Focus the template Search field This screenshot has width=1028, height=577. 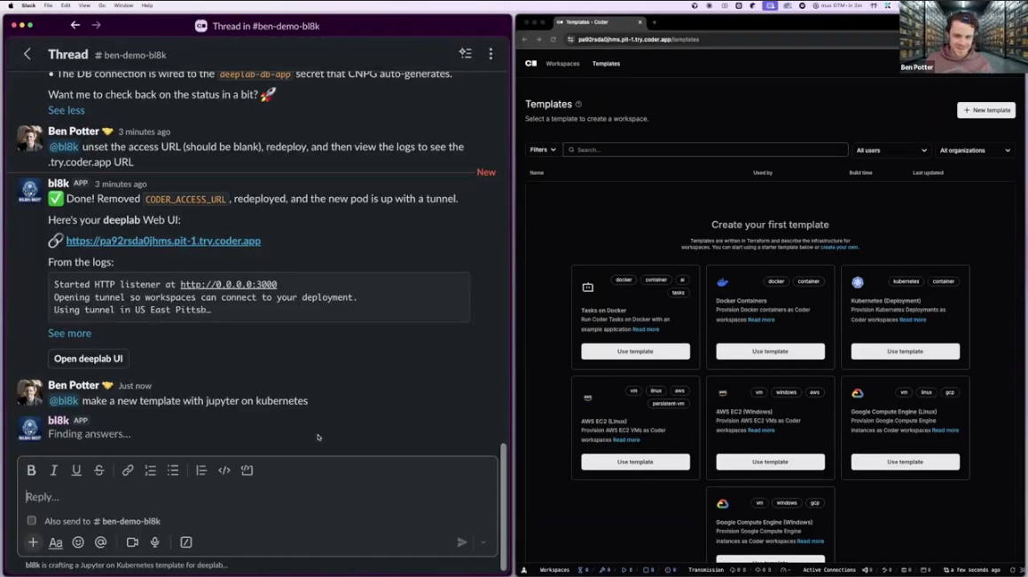click(705, 150)
